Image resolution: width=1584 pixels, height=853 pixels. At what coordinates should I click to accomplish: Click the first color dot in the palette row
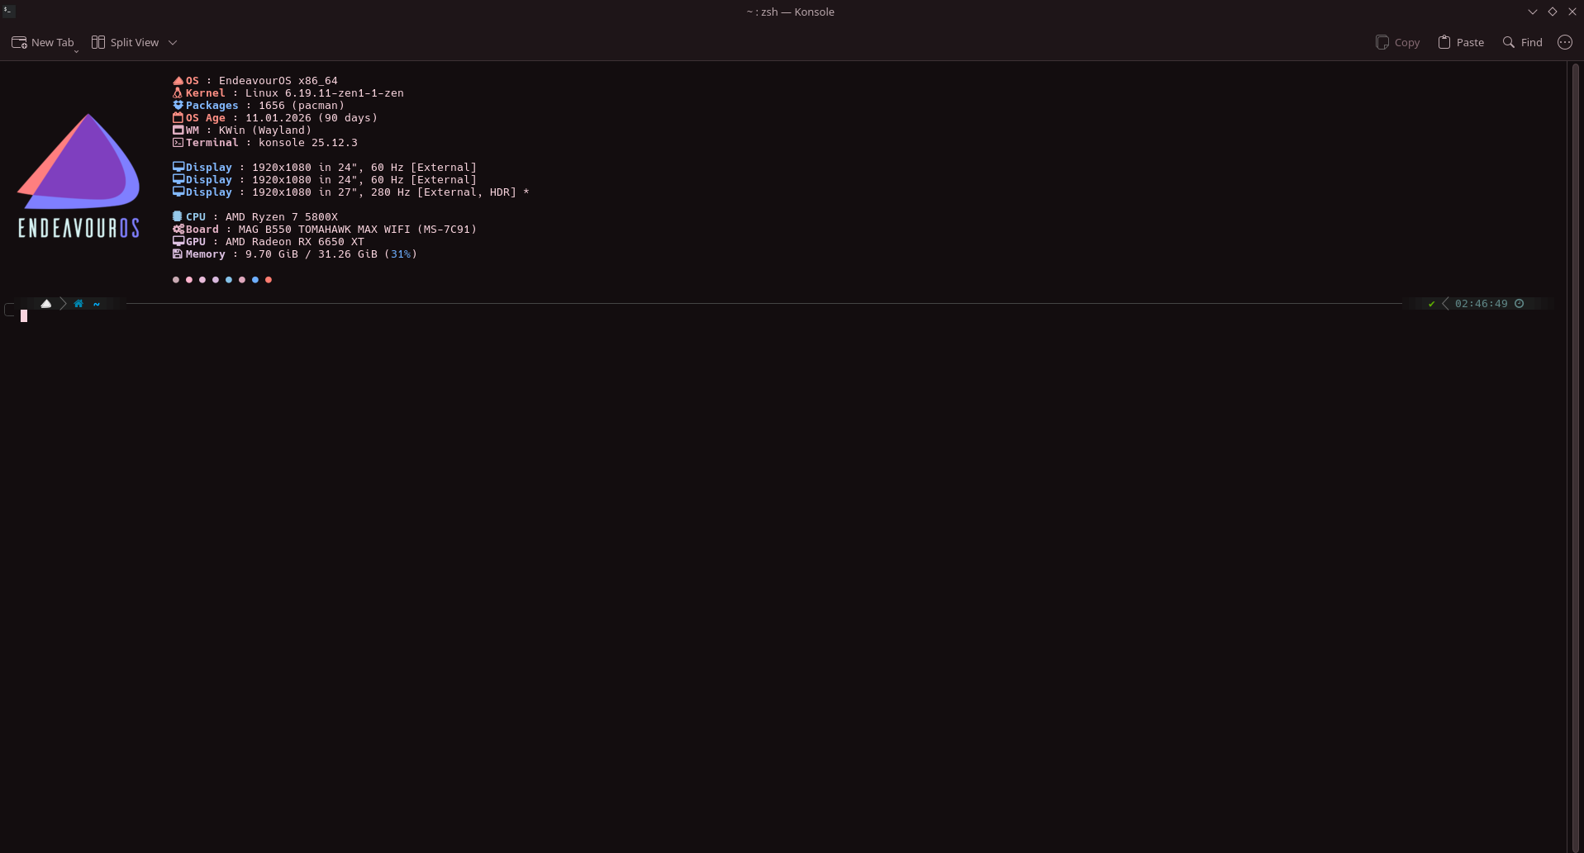(x=176, y=280)
